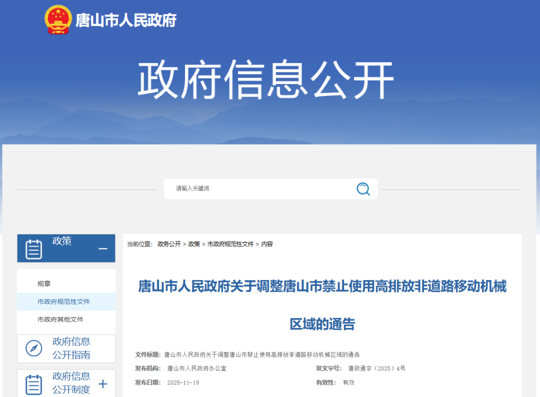Click the national emblem logo
Screen dimensions: 540x397
tap(58, 20)
